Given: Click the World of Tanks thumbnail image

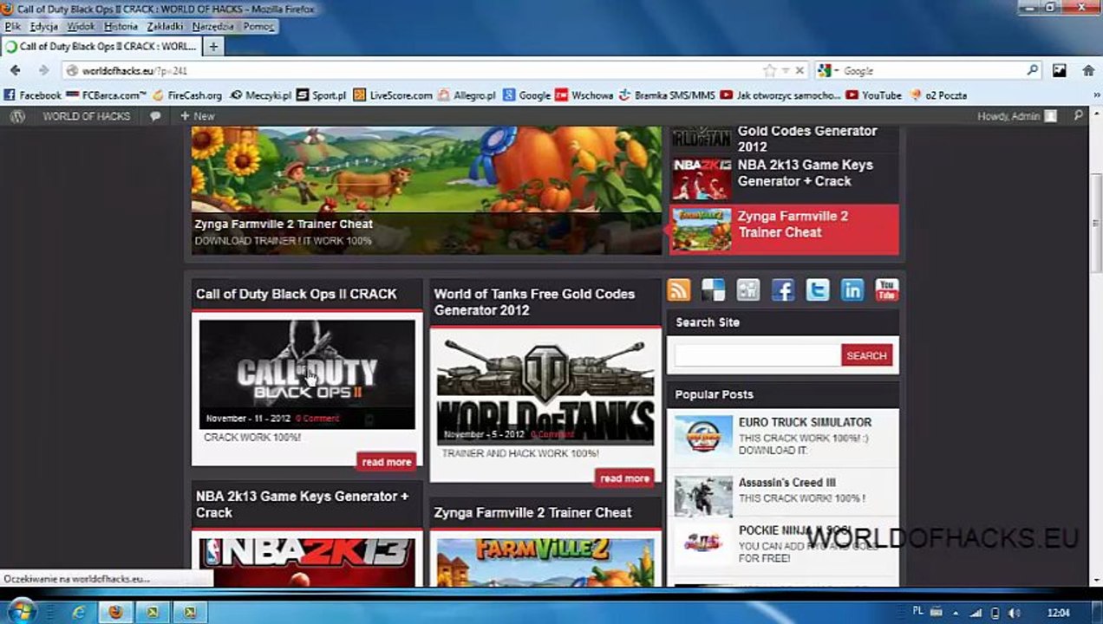Looking at the screenshot, I should pos(545,391).
